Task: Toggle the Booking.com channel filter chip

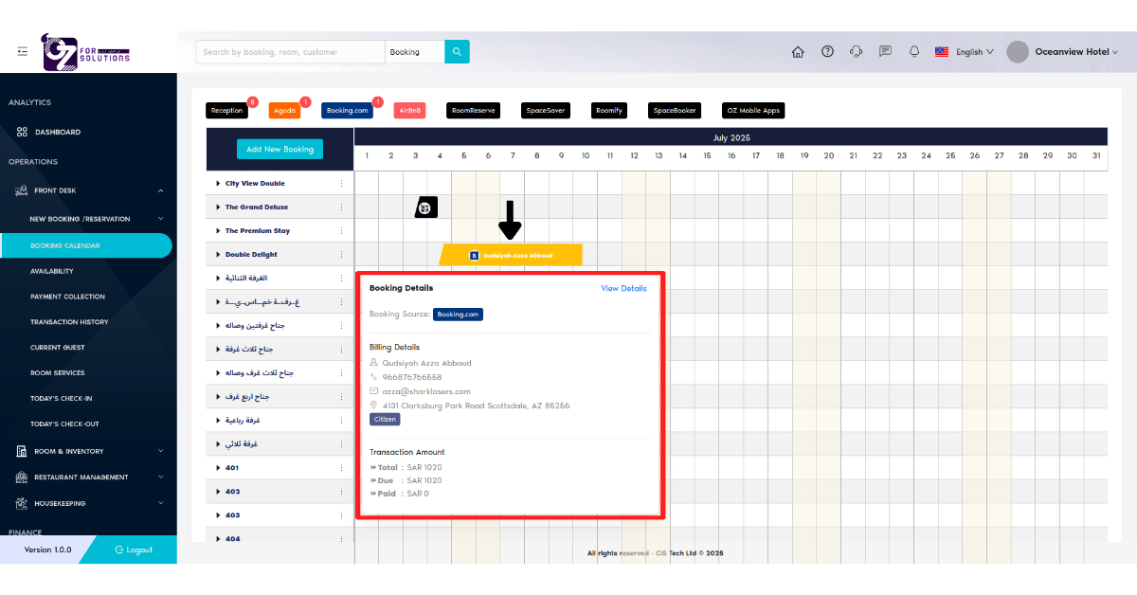Action: [347, 110]
